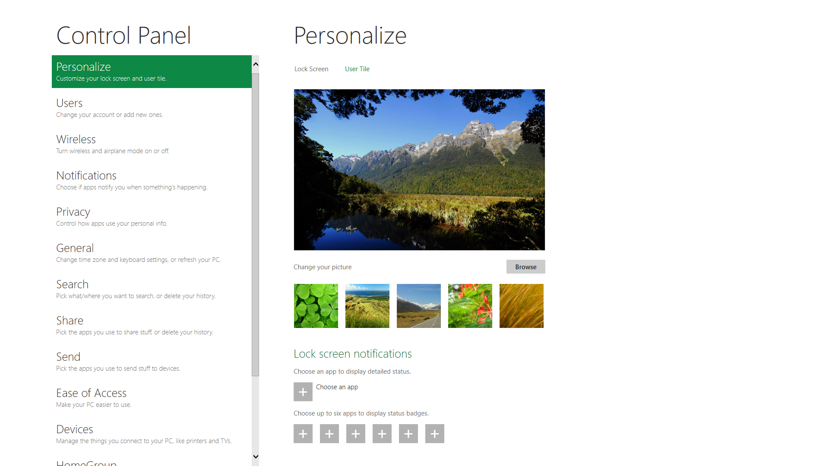829x466 pixels.
Task: Open the Wireless settings category
Action: [x=152, y=144]
